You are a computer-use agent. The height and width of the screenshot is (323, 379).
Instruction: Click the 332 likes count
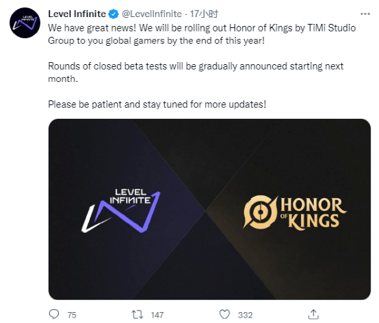coord(245,315)
